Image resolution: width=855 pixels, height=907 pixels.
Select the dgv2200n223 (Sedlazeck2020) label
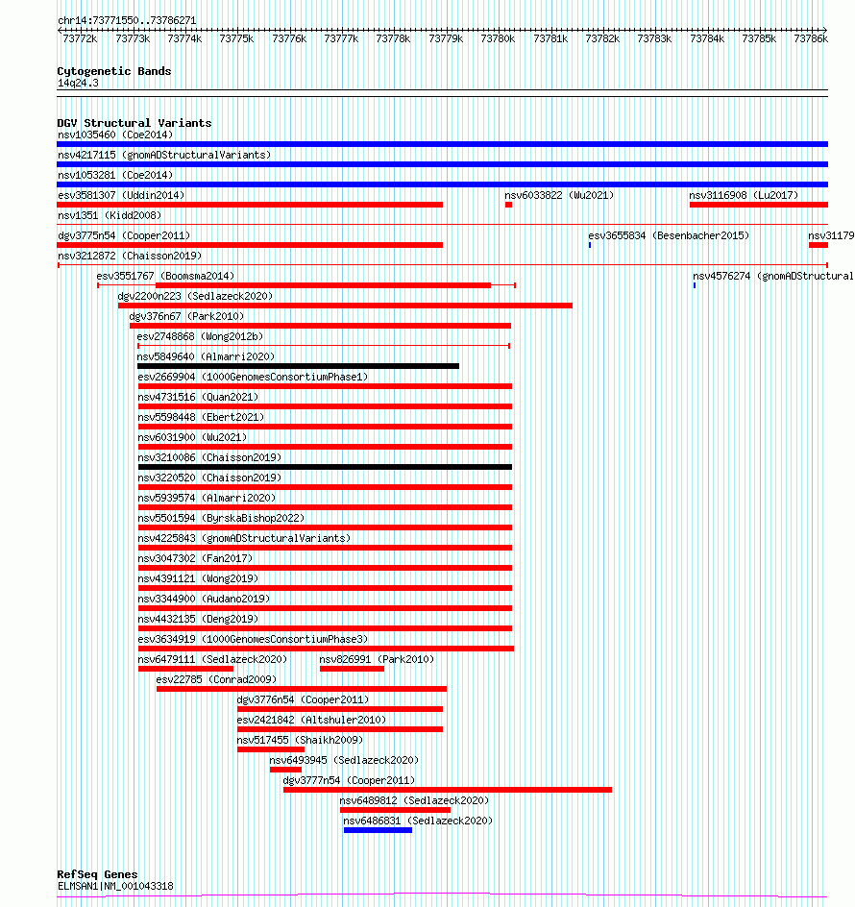(x=195, y=296)
